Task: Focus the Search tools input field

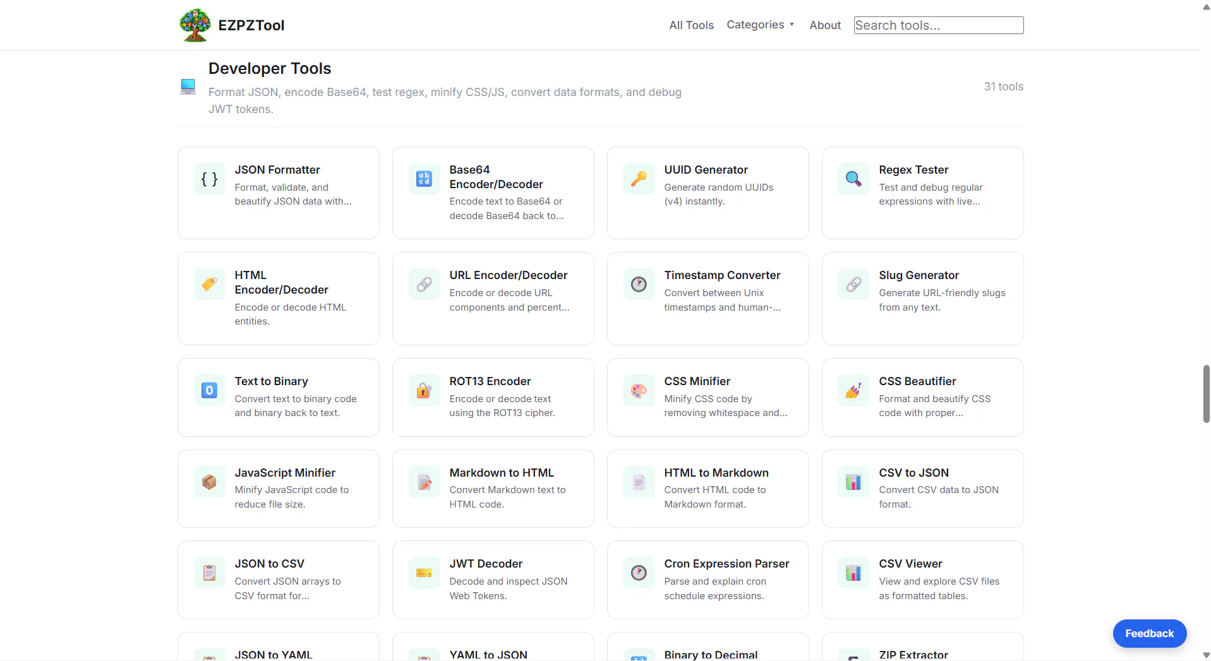Action: pyautogui.click(x=938, y=25)
